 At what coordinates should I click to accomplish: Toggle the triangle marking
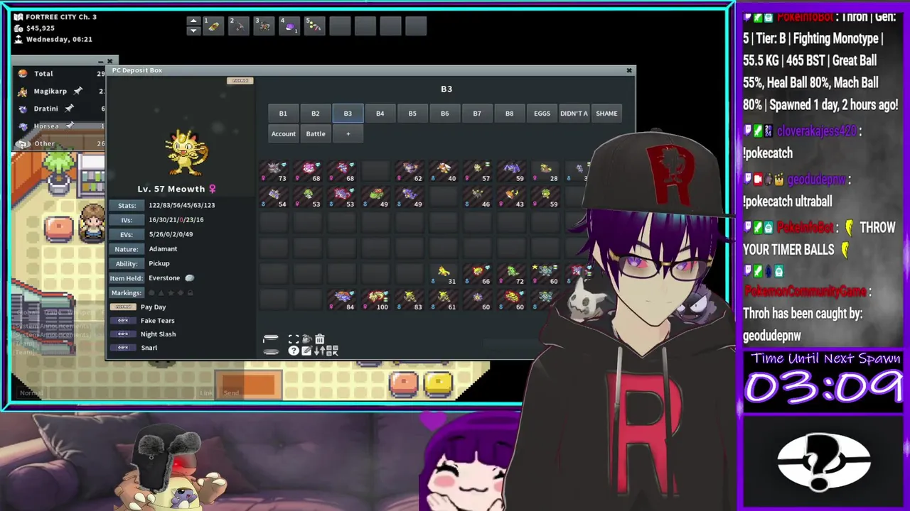(161, 293)
